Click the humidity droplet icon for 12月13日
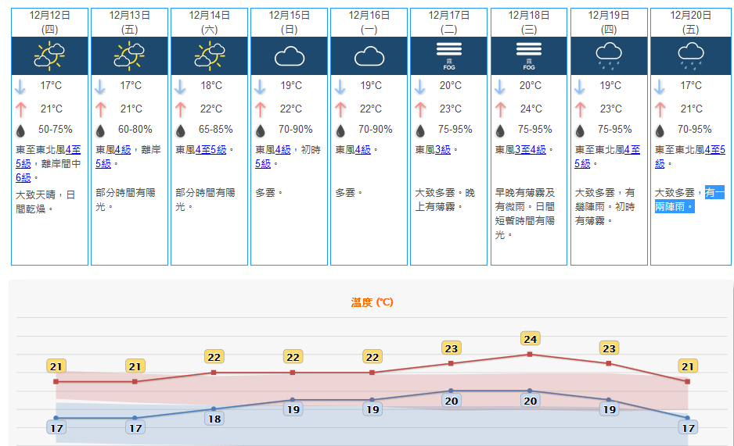Image resolution: width=734 pixels, height=446 pixels. (100, 130)
